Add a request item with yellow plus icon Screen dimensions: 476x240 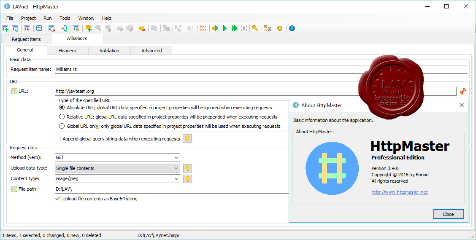(89, 29)
